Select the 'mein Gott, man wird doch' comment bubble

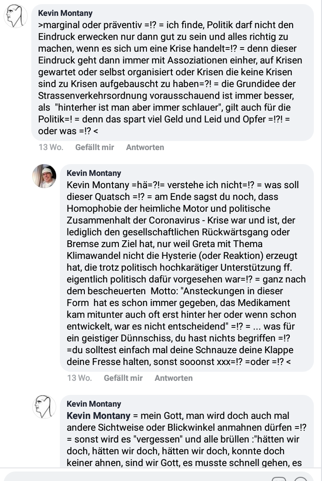[x=187, y=432]
